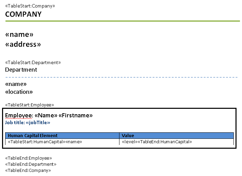Click the «name» field above «location»
The height and width of the screenshot is (176, 242).
coord(16,84)
